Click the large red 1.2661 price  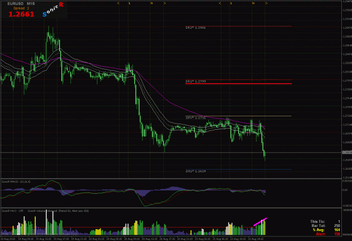tap(21, 14)
